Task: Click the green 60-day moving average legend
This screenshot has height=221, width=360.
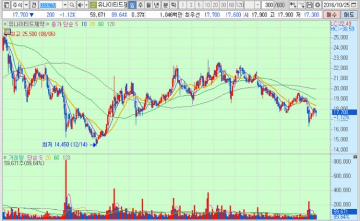Action: pyautogui.click(x=101, y=24)
